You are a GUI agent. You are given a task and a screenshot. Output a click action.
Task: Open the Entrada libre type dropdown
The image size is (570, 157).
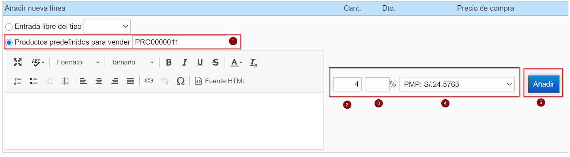(x=107, y=26)
